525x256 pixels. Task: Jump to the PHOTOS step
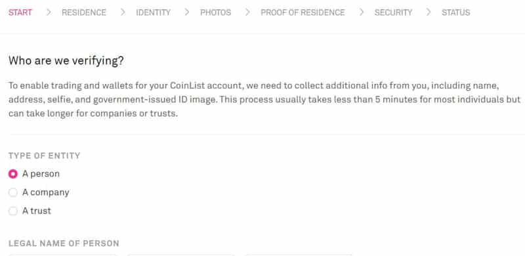tap(216, 12)
